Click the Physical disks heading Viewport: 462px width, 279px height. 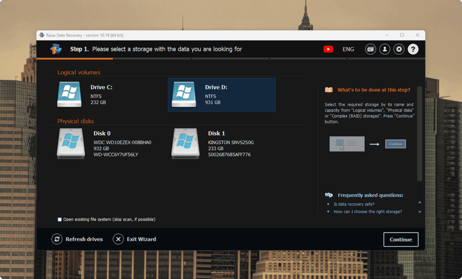pyautogui.click(x=75, y=121)
